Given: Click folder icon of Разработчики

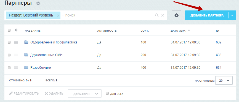Looking at the screenshot, I should (x=26, y=67).
